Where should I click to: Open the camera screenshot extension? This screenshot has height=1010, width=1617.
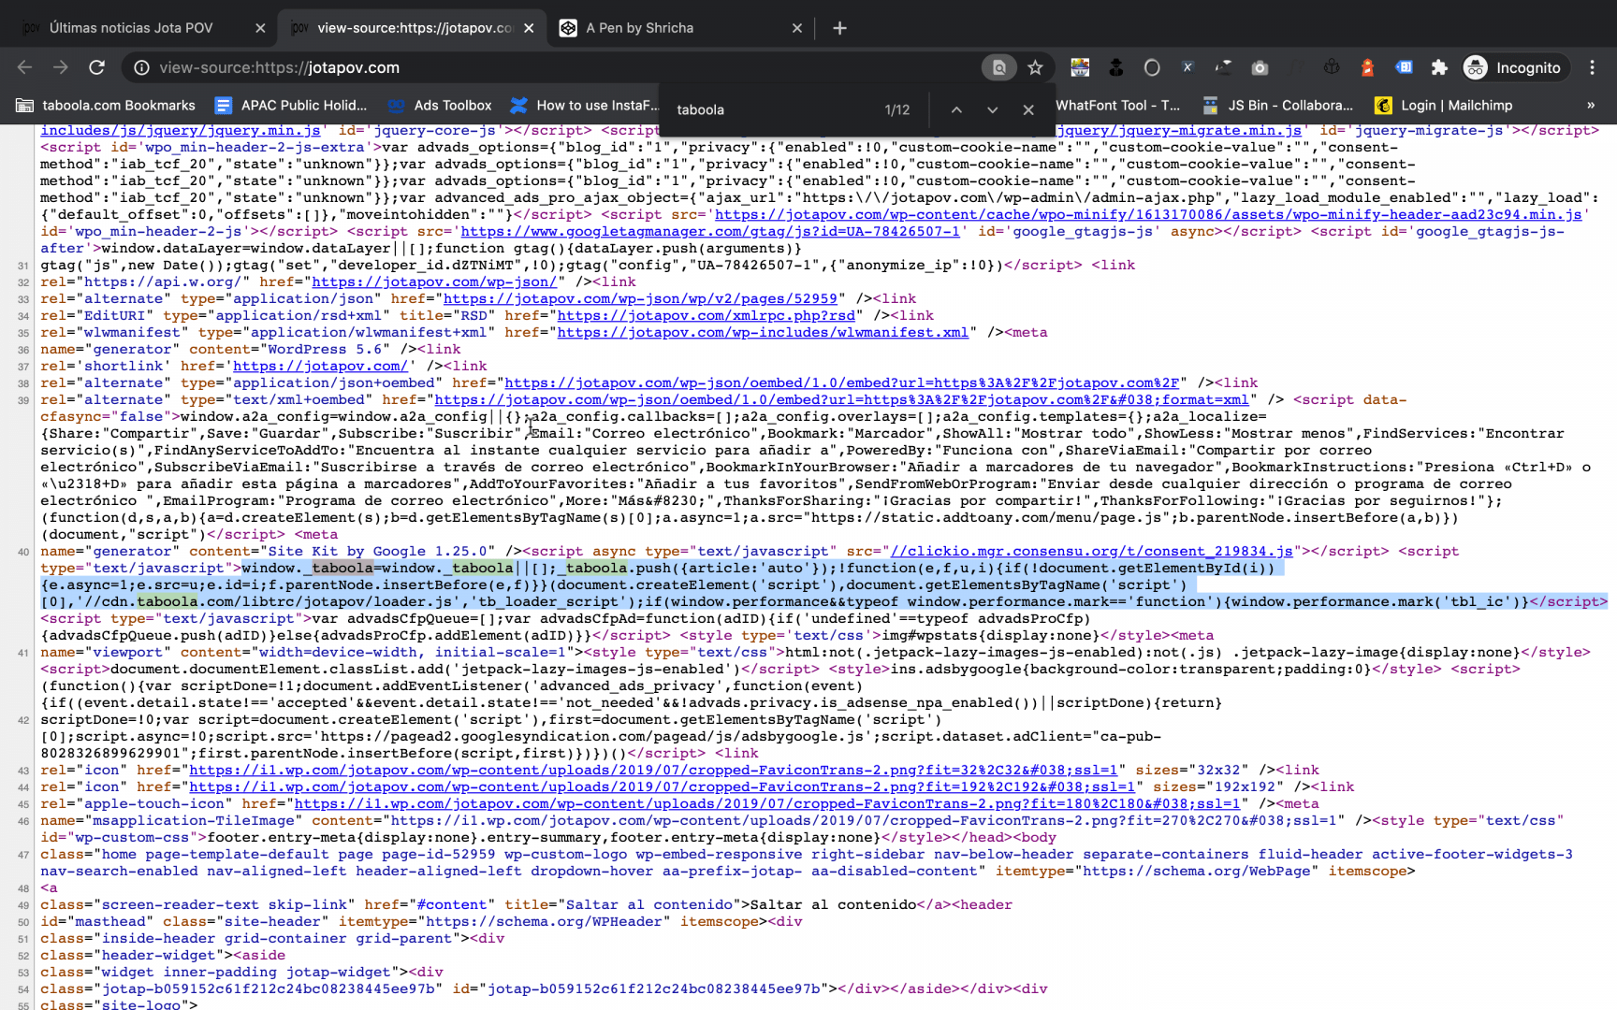tap(1260, 67)
